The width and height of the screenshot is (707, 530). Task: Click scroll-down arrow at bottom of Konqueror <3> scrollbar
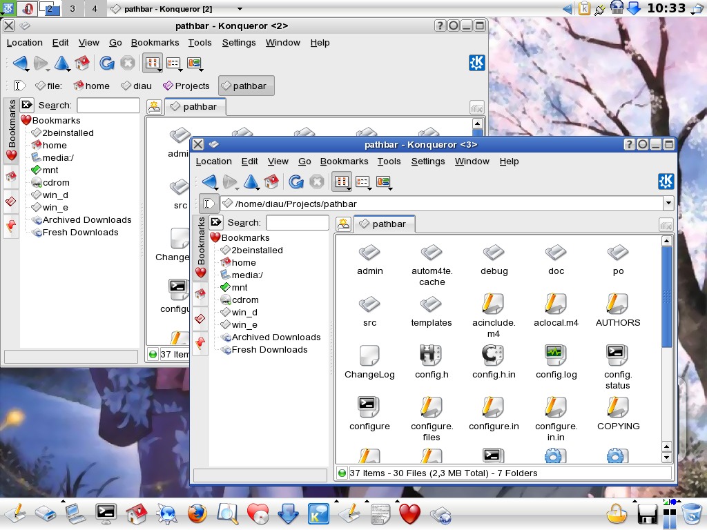[x=666, y=457]
